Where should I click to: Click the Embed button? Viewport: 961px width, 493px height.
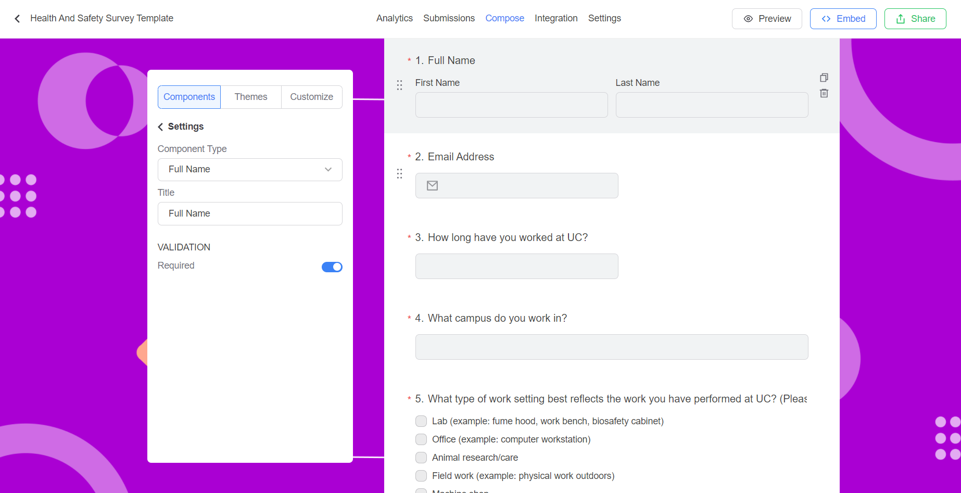coord(843,19)
